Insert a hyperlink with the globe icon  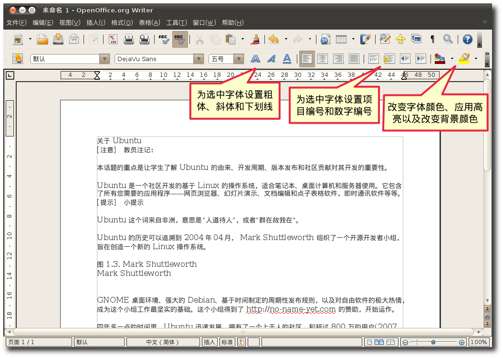tap(325, 40)
